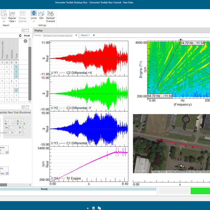Click the PSD column header
210x210 pixels.
[7, 50]
